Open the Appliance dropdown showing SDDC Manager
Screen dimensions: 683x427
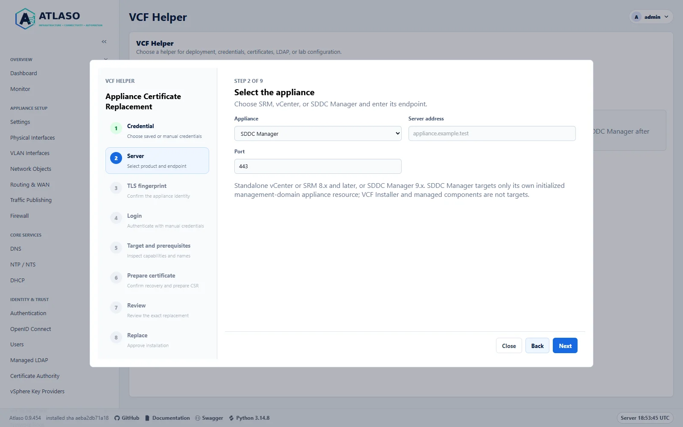[x=318, y=134]
